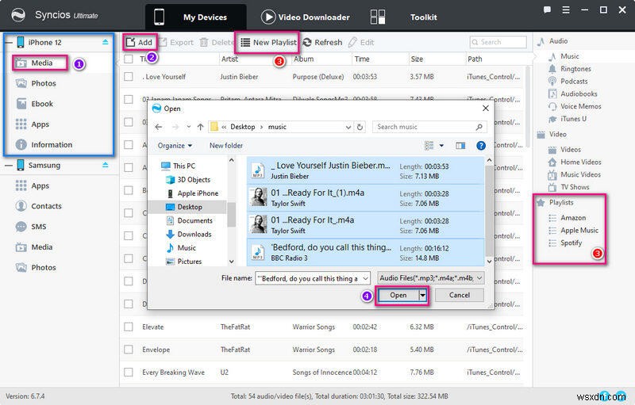The height and width of the screenshot is (405, 635).
Task: Click New folder in Open dialog
Action: tap(226, 146)
